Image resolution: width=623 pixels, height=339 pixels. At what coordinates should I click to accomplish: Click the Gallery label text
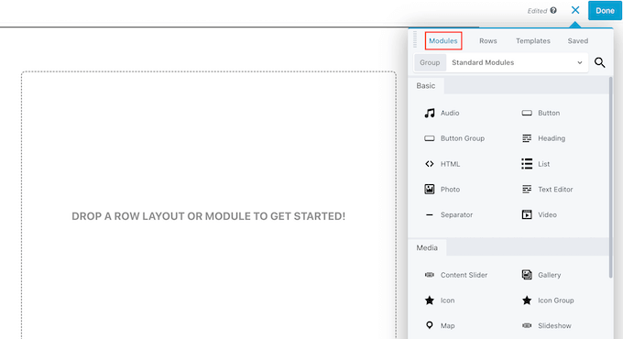(549, 275)
